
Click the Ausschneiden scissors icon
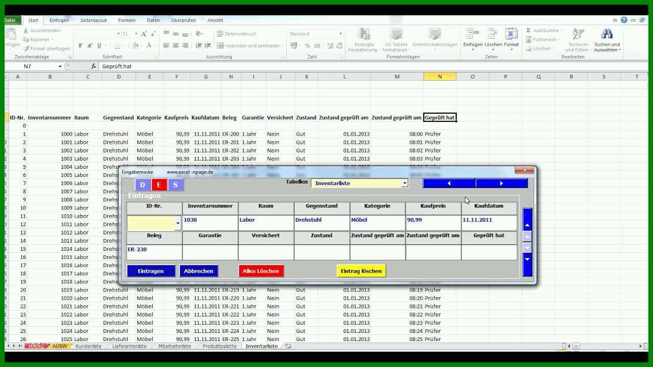point(26,31)
